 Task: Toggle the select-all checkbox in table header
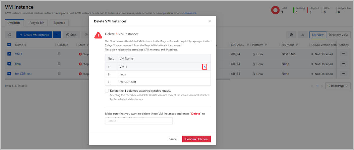click(x=9, y=45)
